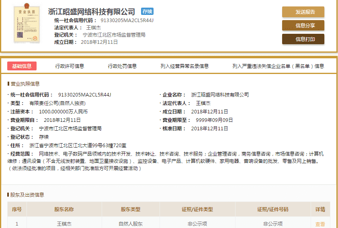This screenshot has height=228, width=338.
Task: Click the address 浙江省宁波市江北区江北大道99号63幢720室
Action: pos(78,146)
